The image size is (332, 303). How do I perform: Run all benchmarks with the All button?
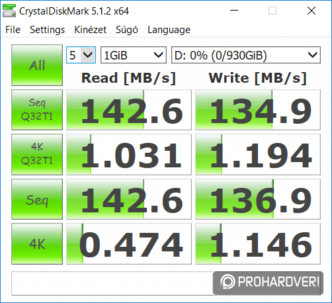[x=37, y=65]
